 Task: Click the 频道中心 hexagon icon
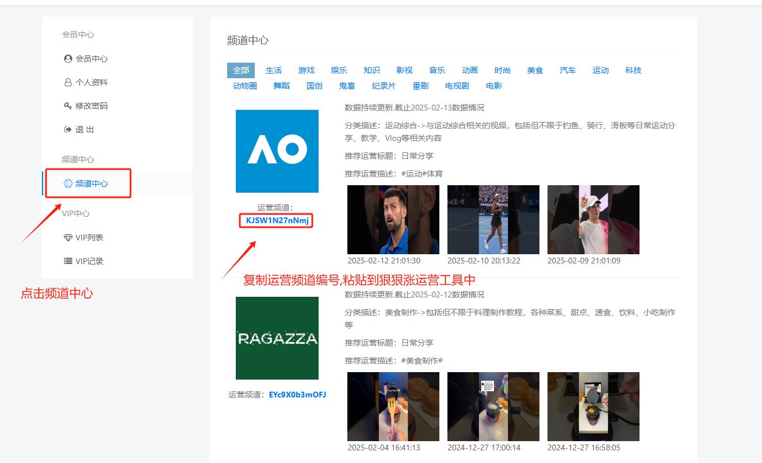(x=68, y=183)
